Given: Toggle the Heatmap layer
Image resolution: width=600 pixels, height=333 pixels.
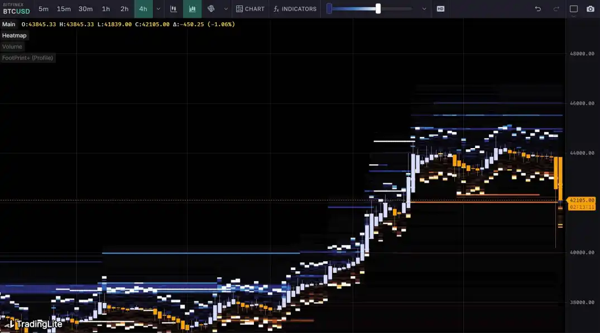Looking at the screenshot, I should (x=15, y=36).
